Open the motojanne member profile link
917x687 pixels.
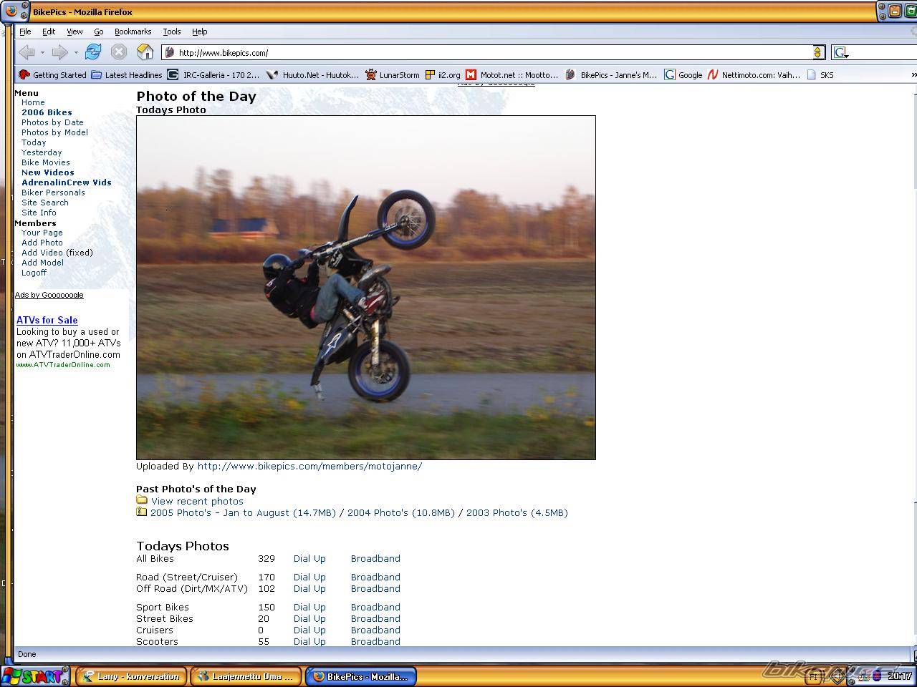(309, 467)
